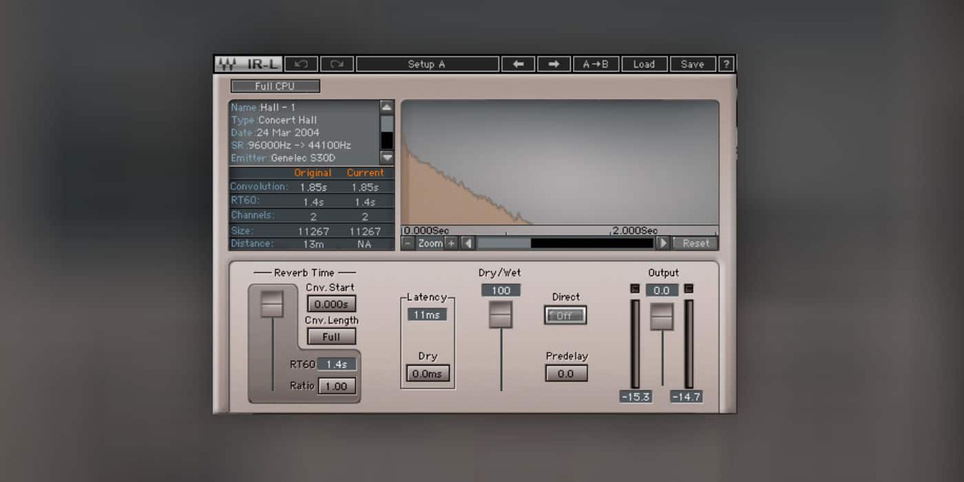Reset the waveform view
964x482 pixels.
[695, 243]
